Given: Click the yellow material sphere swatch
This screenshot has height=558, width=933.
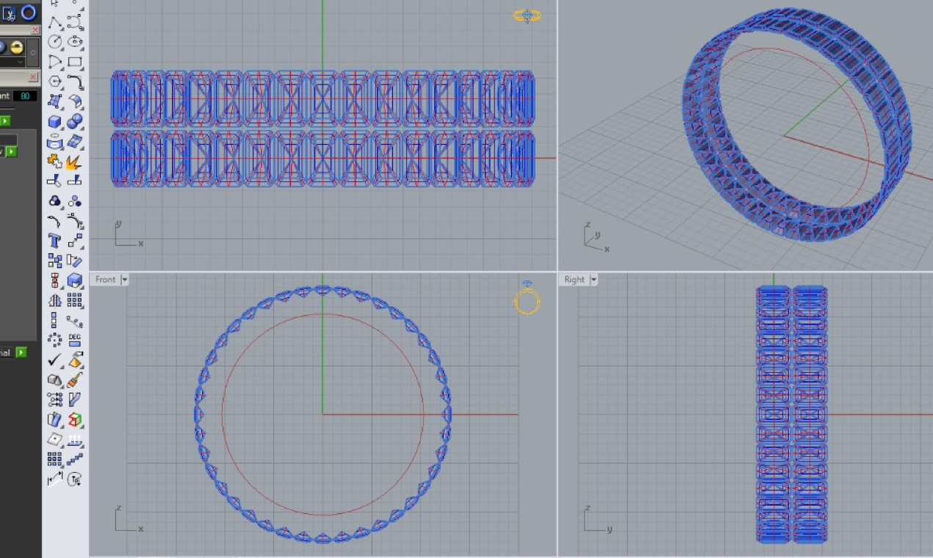Looking at the screenshot, I should [x=16, y=47].
